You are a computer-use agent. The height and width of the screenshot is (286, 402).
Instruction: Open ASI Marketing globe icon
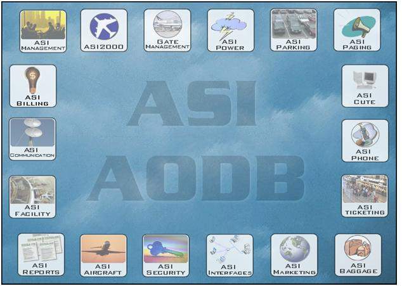point(294,255)
